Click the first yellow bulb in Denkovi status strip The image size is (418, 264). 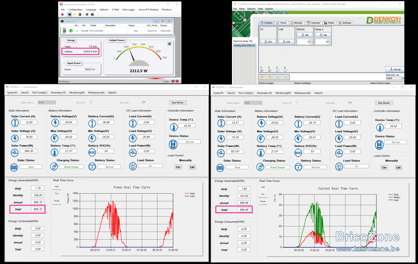[262, 76]
